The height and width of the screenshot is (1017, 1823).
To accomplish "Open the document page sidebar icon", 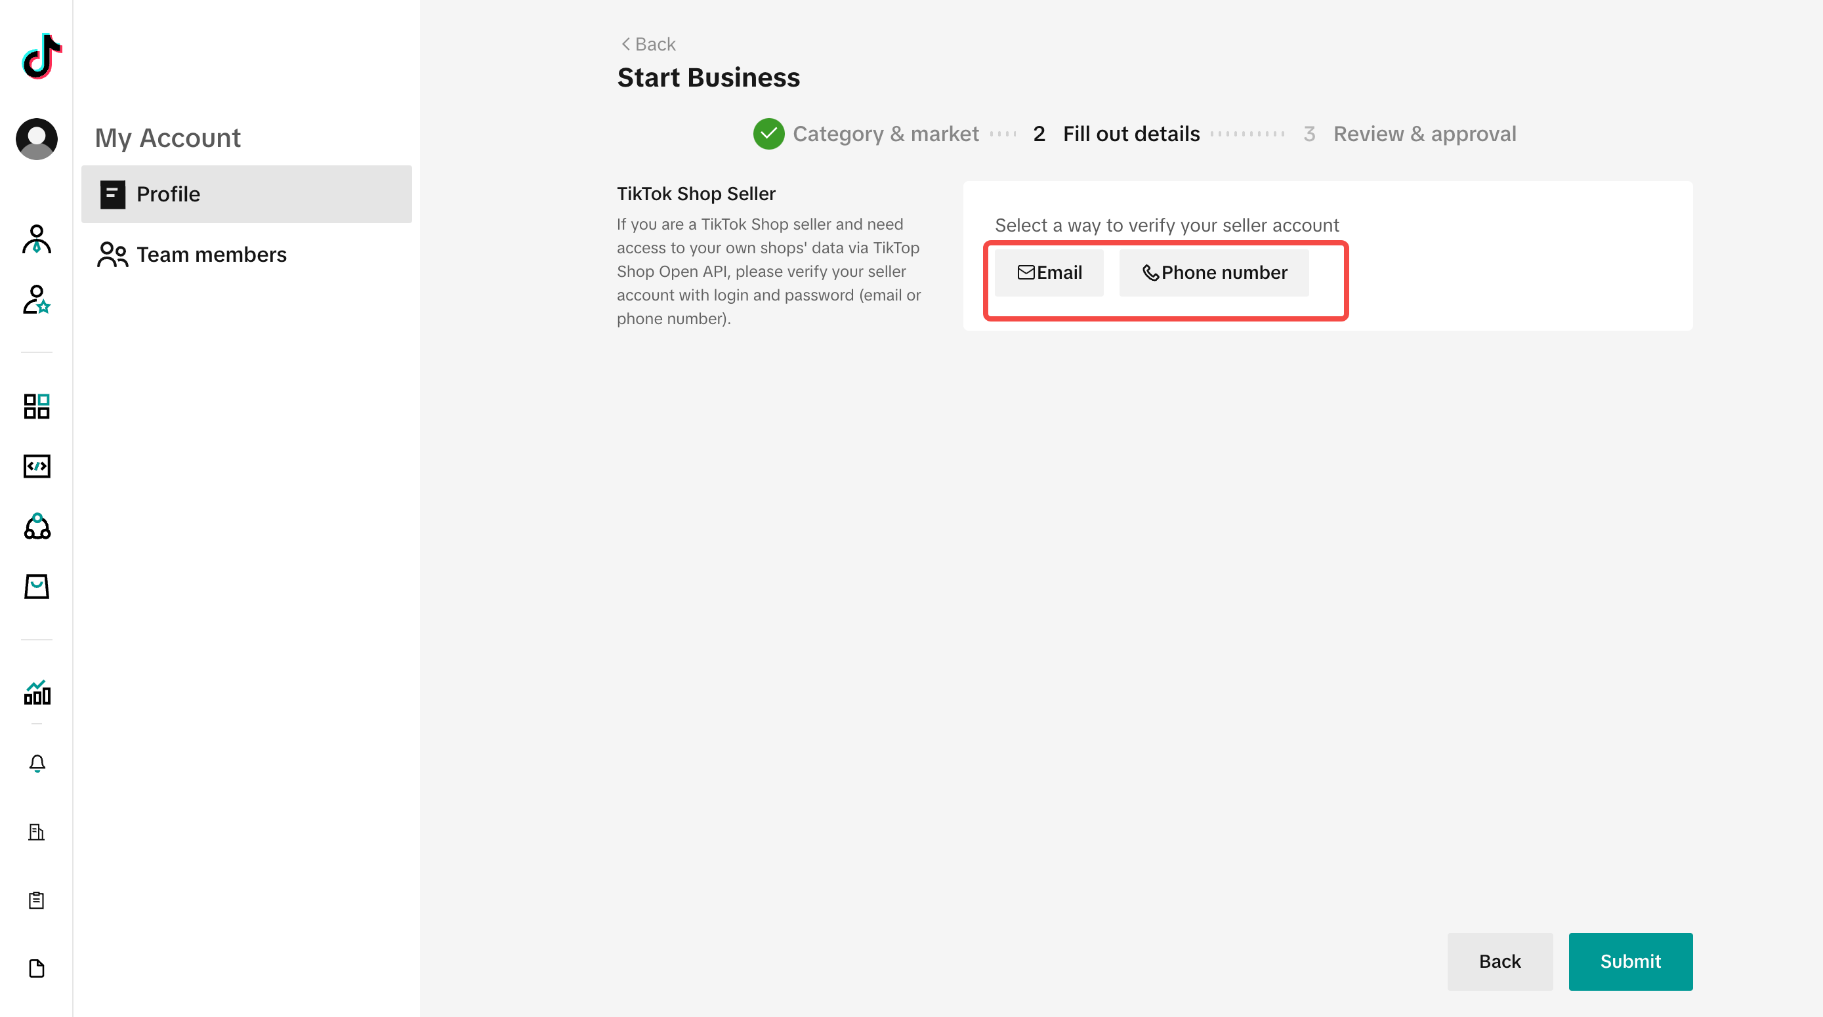I will pyautogui.click(x=37, y=968).
